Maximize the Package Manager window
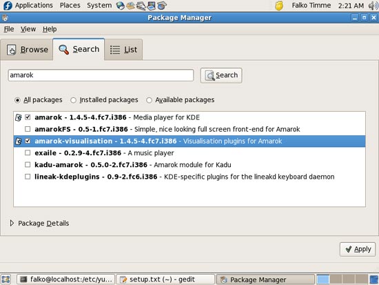The height and width of the screenshot is (285, 379). 365,18
